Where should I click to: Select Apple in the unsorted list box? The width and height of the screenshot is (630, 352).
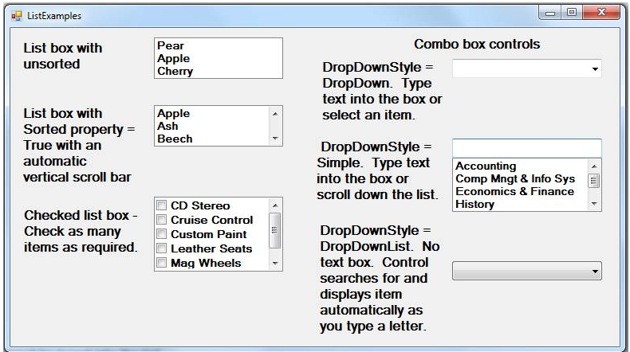click(x=219, y=58)
